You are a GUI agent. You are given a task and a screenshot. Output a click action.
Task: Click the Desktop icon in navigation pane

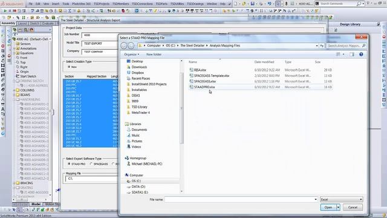click(x=129, y=61)
